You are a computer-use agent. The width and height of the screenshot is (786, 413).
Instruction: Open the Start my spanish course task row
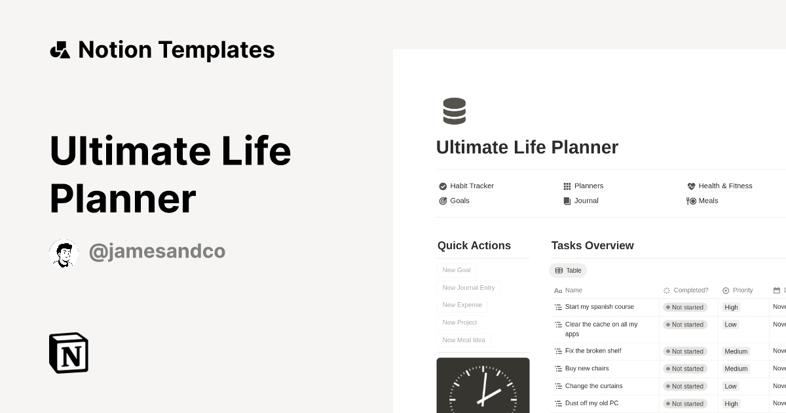coord(599,307)
